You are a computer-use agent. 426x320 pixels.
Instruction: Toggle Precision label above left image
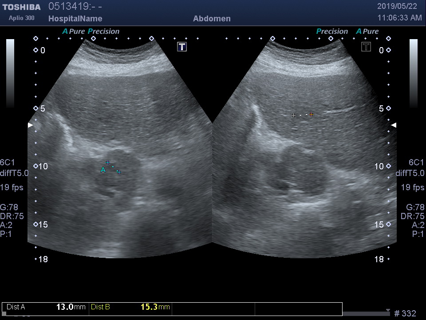pos(104,32)
